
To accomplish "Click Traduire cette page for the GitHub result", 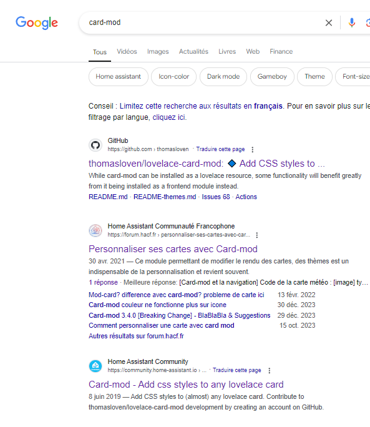I will [x=220, y=149].
